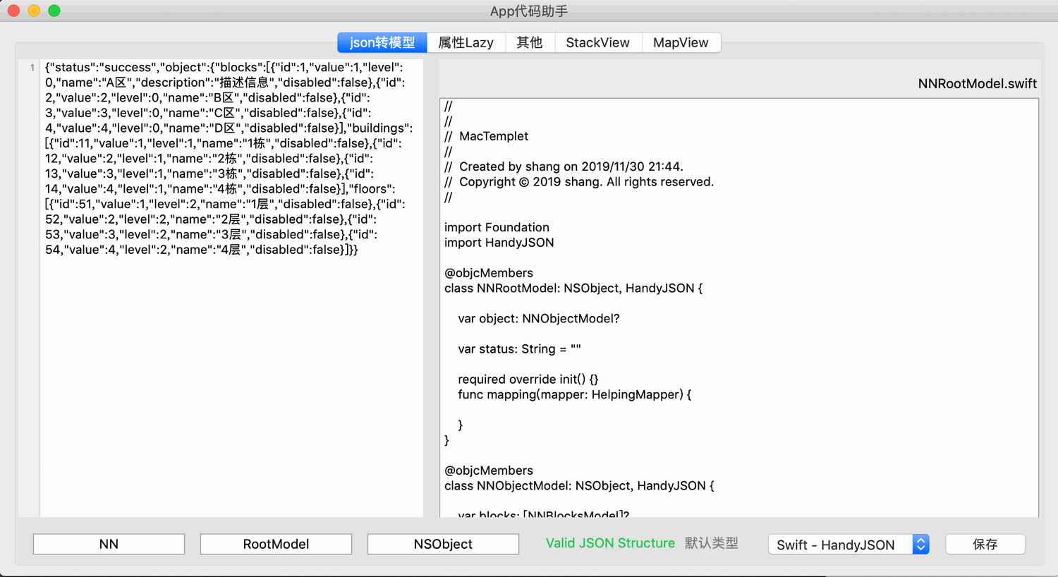Viewport: 1058px width, 577px height.
Task: Edit the NN prefix field
Action: 109,544
